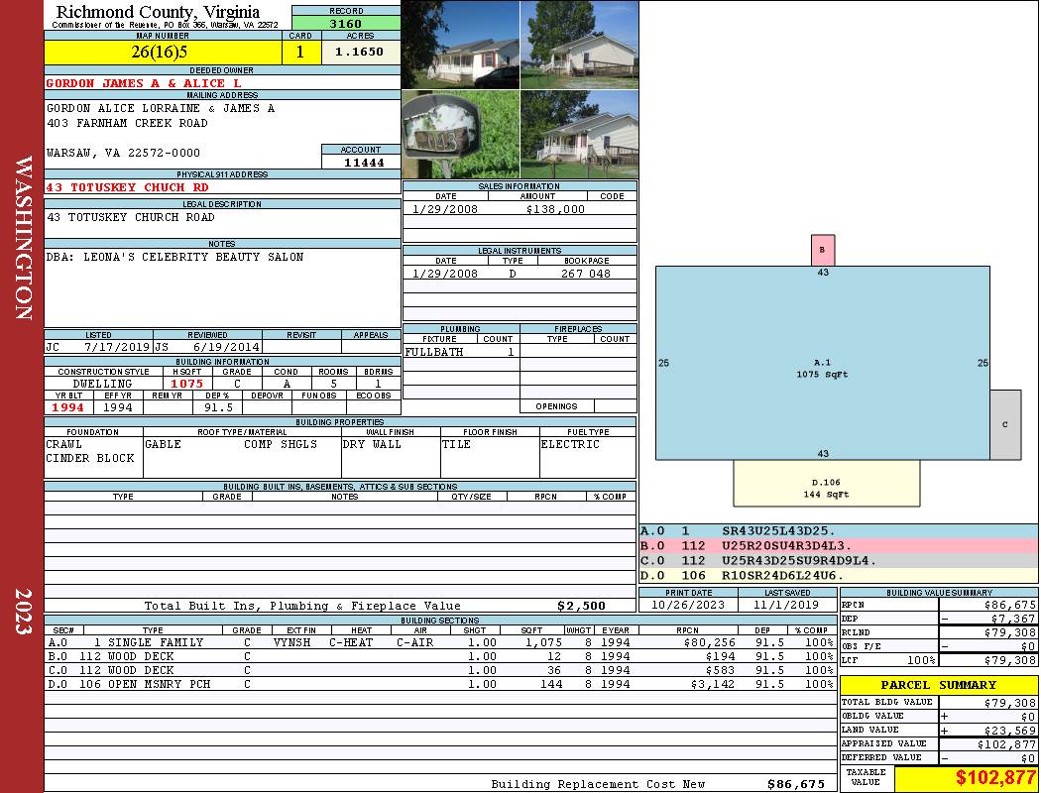Image resolution: width=1041 pixels, height=793 pixels.
Task: Click the pink B.0 legend row
Action: coord(838,545)
